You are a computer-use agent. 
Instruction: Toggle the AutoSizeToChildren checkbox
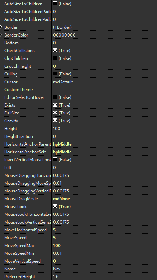[x=55, y=4]
